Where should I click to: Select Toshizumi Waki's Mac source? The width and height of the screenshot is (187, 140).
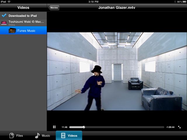pyautogui.click(x=23, y=23)
